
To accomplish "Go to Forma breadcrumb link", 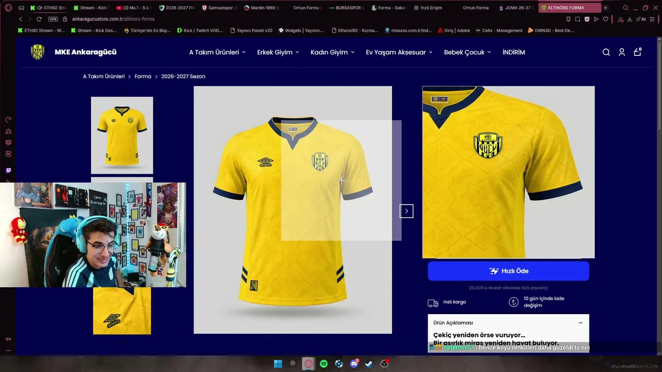I will point(143,76).
